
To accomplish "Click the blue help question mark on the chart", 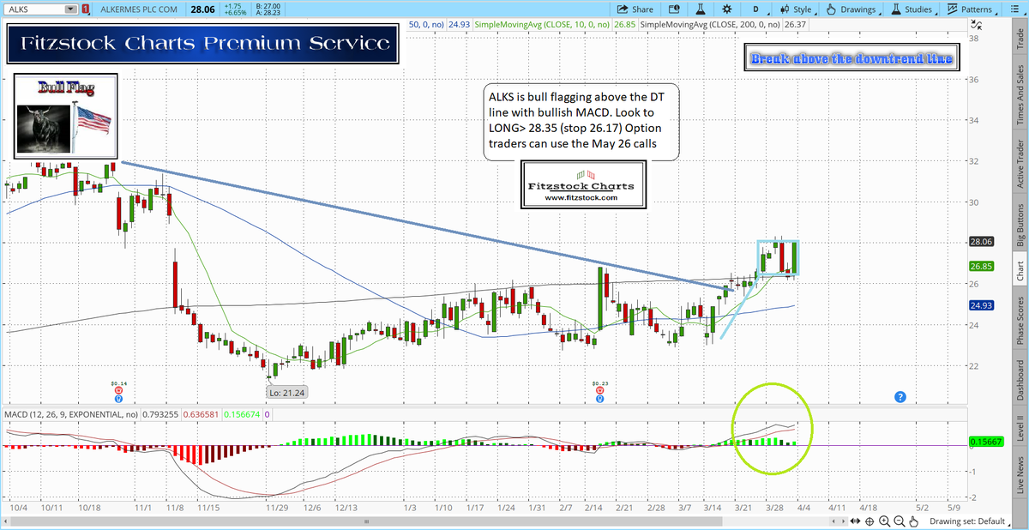I will [900, 396].
